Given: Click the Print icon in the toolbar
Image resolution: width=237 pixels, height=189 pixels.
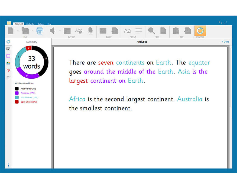Looking at the screenshot, I should (40, 31).
